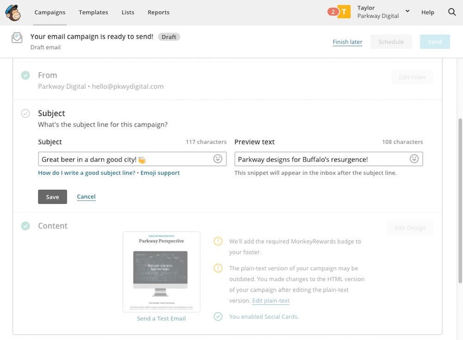Open the Emoji support link

(x=160, y=173)
